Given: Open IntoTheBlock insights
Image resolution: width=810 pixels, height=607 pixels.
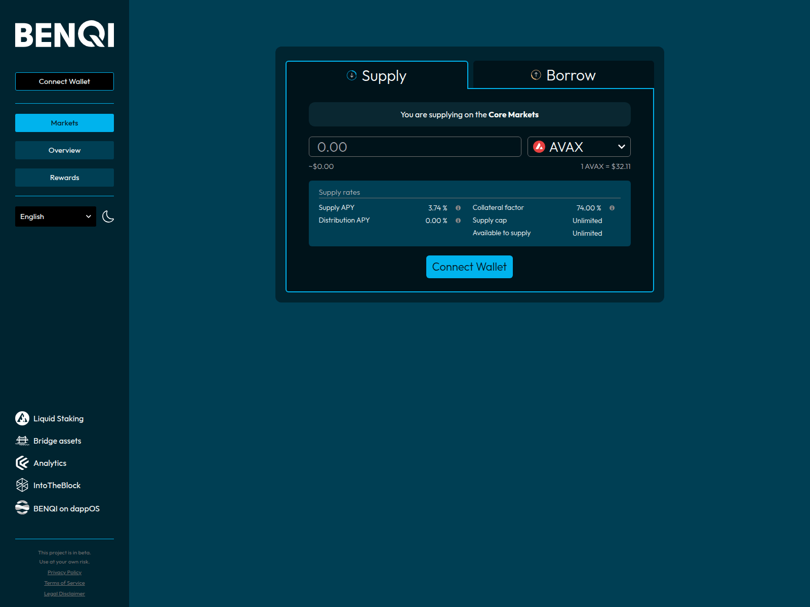Looking at the screenshot, I should 56,485.
